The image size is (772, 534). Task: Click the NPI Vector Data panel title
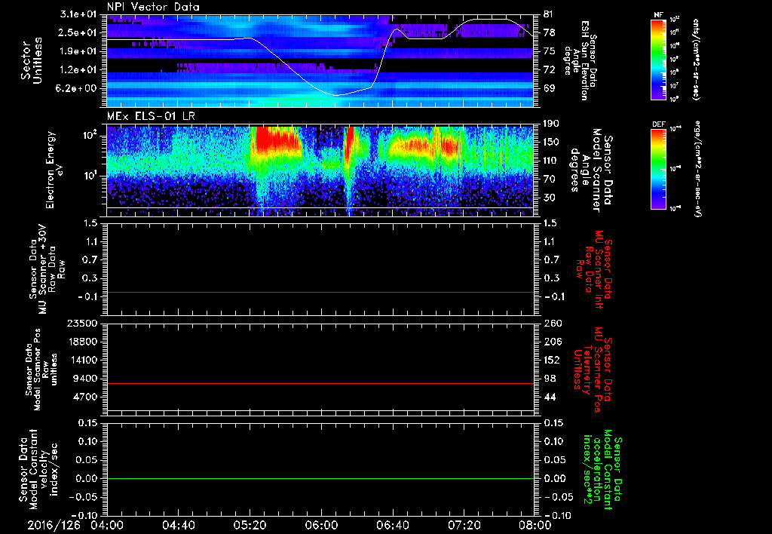point(152,7)
